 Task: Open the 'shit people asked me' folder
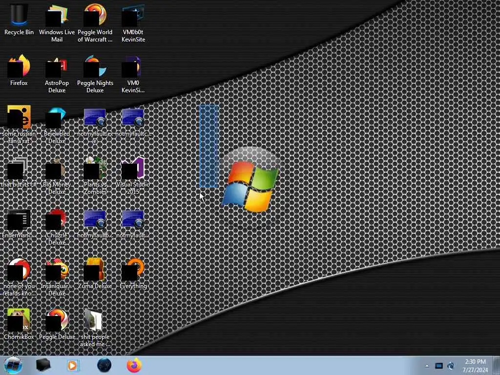click(x=95, y=328)
